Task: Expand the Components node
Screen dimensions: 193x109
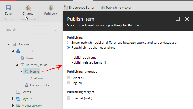Action: point(21,85)
